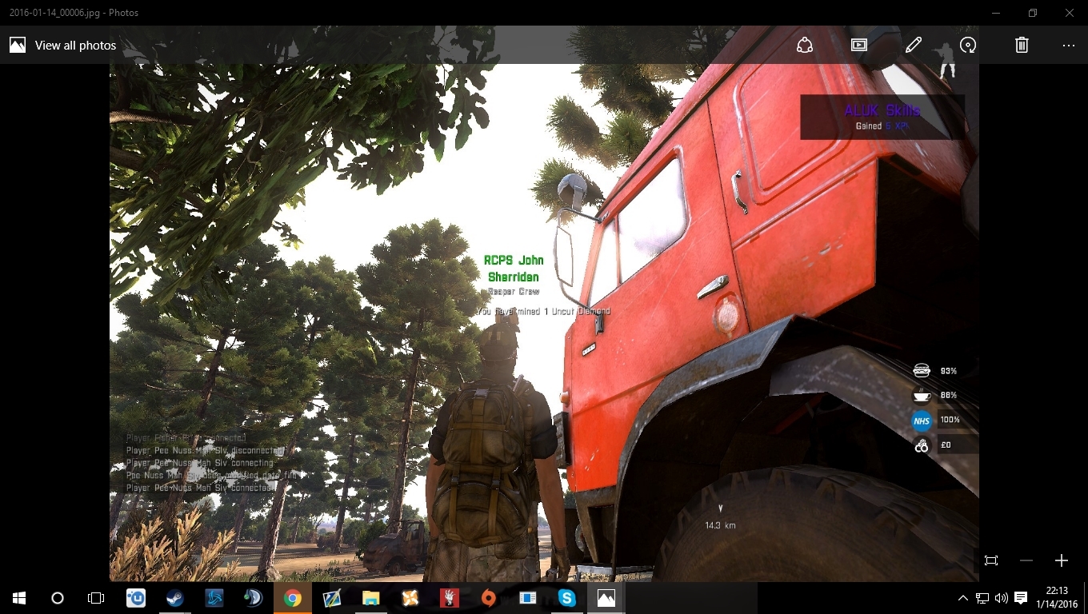Open the Share option in Photos
This screenshot has height=614, width=1088.
coord(805,46)
